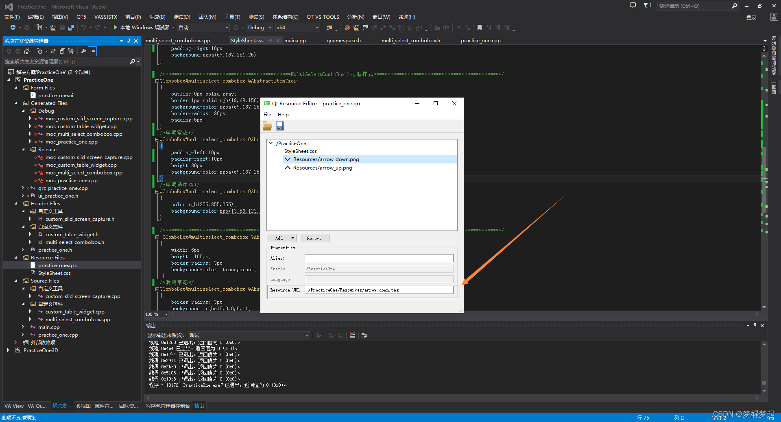Click the bookmark toggle icon in toolbar
This screenshot has height=422, width=781.
point(480,28)
